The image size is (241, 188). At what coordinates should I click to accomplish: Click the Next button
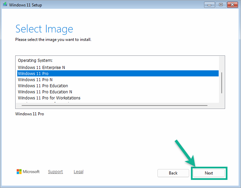click(x=209, y=173)
